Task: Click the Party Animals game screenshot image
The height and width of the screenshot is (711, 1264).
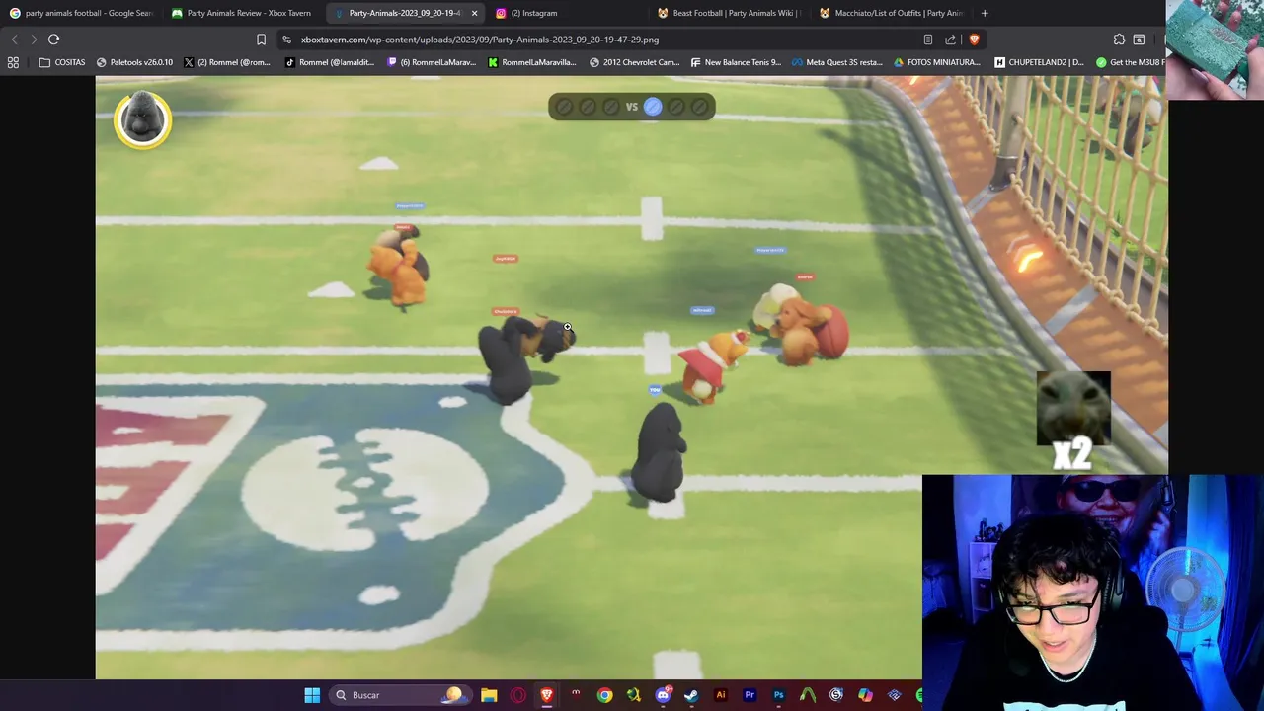Action: click(632, 378)
